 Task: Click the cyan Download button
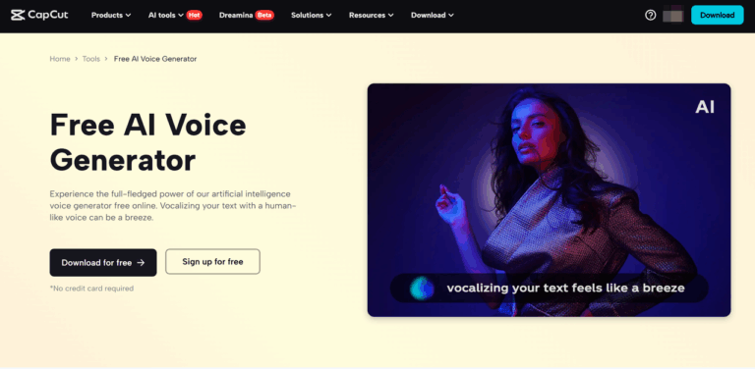pos(717,15)
